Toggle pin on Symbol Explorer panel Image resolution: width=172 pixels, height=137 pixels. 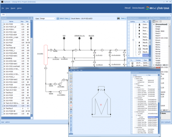pos(147,18)
